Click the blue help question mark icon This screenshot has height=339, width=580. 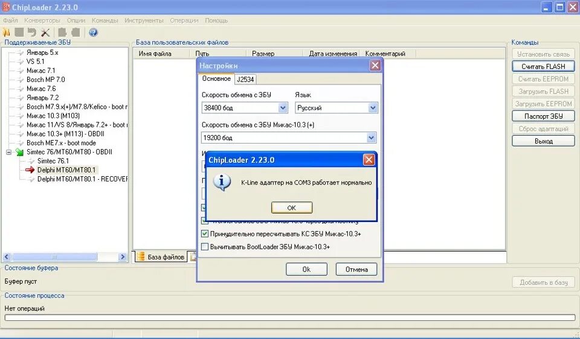93,33
